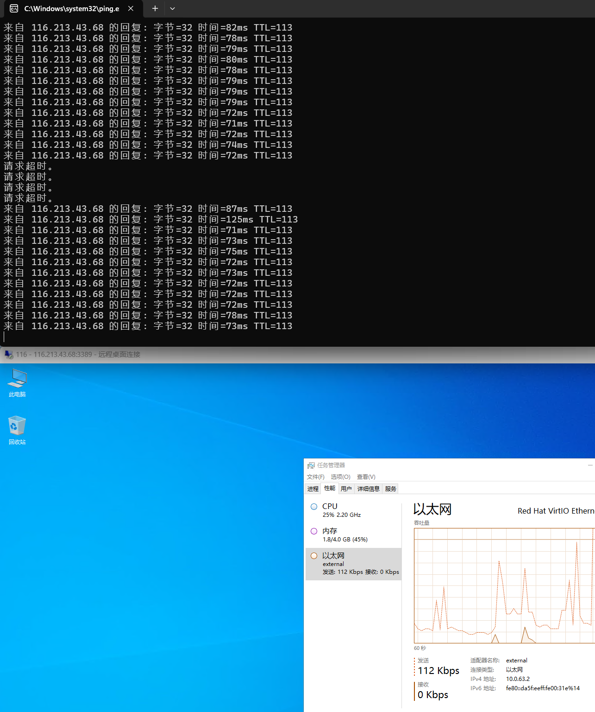The height and width of the screenshot is (712, 595).
Task: Add a new terminal tab
Action: 155,8
